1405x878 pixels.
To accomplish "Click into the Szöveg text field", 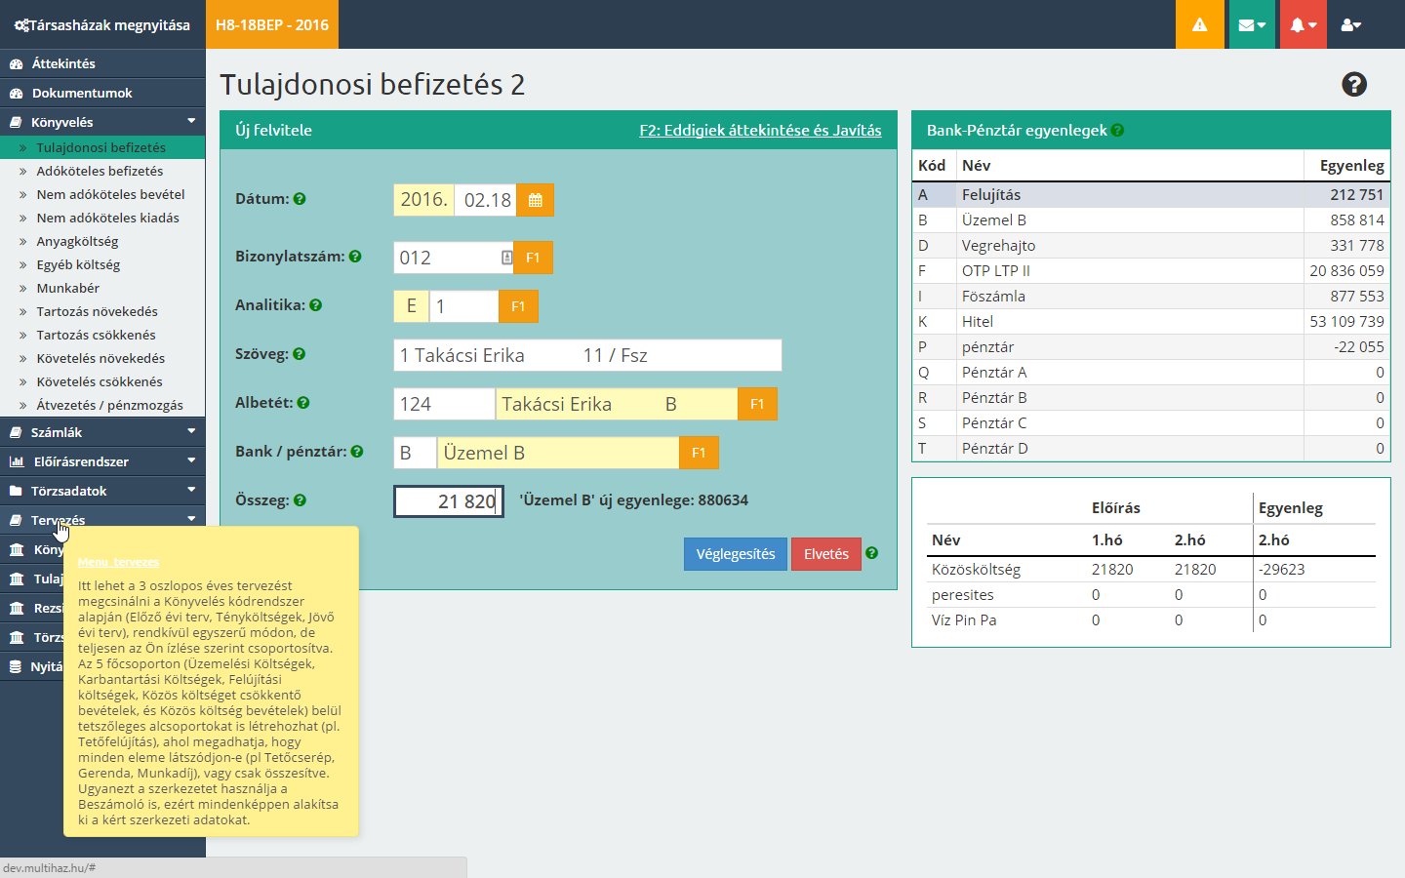I will point(587,355).
